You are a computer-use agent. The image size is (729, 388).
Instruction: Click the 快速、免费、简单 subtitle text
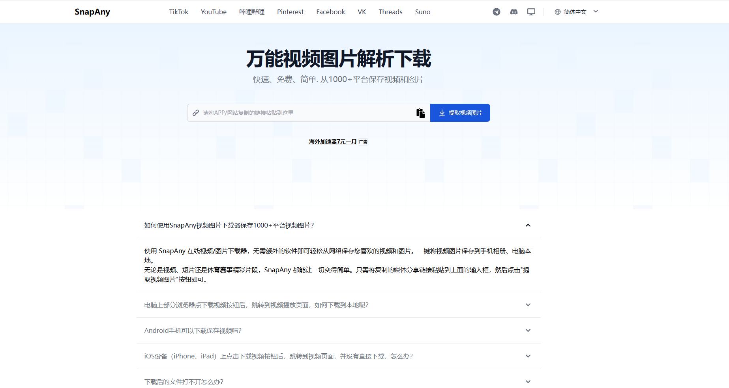338,79
